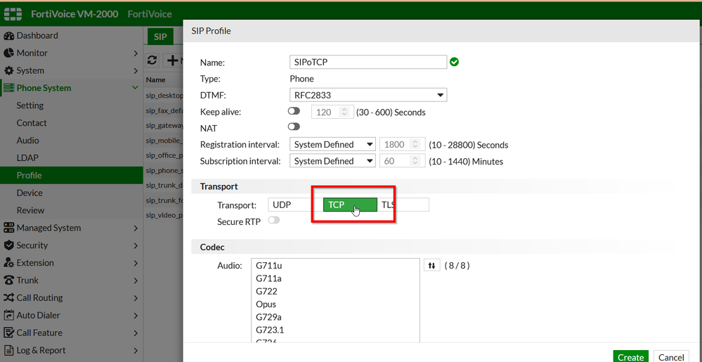Click the Cancel button
Viewport: 702px width, 362px height.
tap(670, 357)
